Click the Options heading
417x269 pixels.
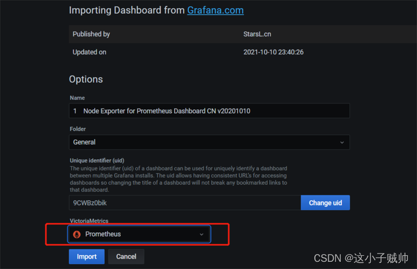tap(86, 79)
